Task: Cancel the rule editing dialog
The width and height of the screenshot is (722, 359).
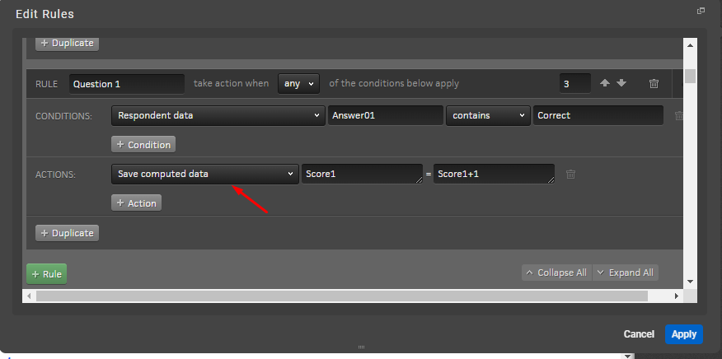Action: [x=639, y=334]
